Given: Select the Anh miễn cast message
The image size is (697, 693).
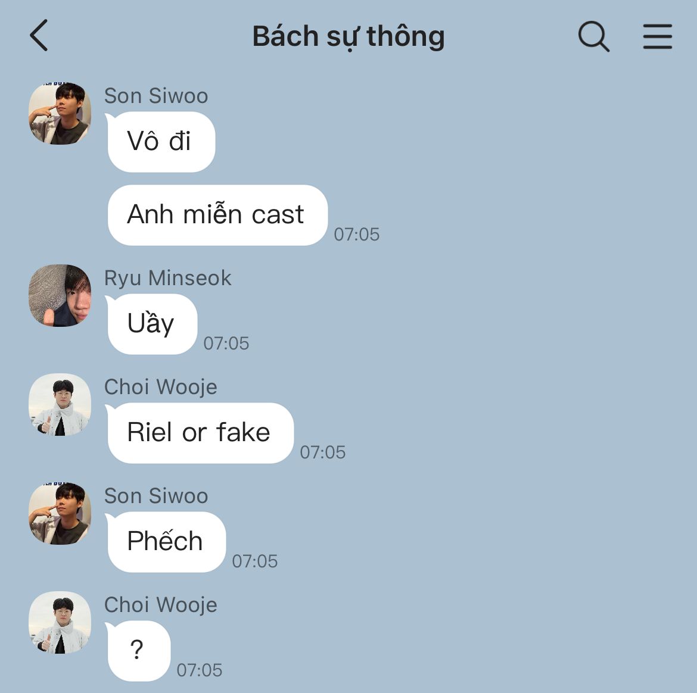Looking at the screenshot, I should [x=217, y=215].
